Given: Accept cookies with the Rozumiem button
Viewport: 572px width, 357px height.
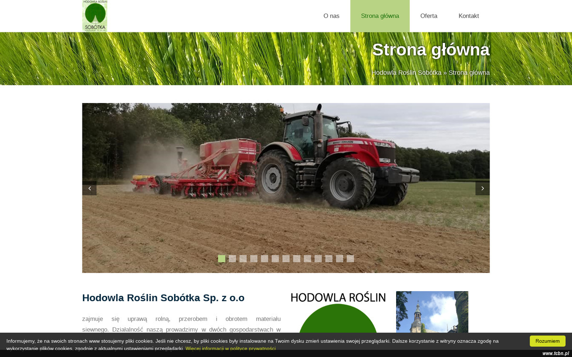Looking at the screenshot, I should [547, 341].
